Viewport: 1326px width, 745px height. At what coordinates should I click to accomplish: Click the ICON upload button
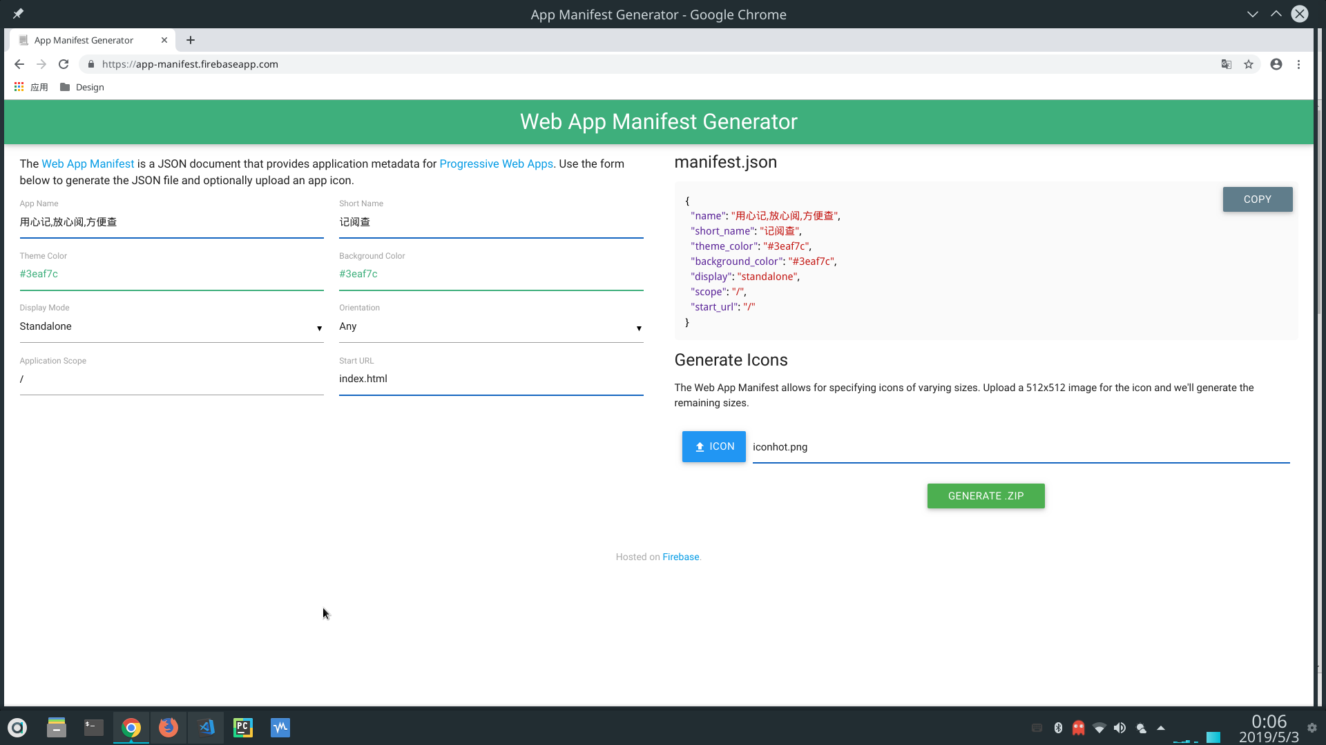(714, 446)
